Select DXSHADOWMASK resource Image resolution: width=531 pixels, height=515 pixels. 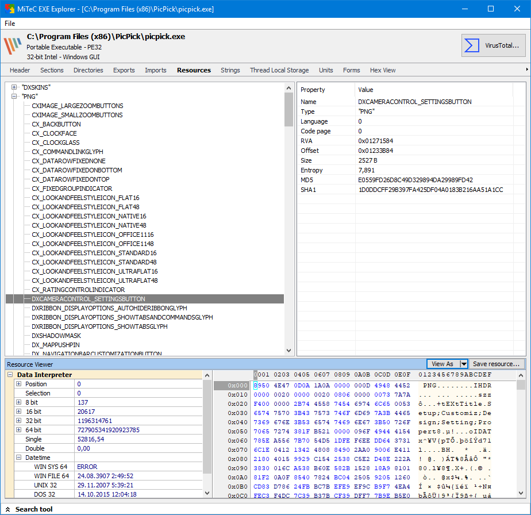(56, 336)
